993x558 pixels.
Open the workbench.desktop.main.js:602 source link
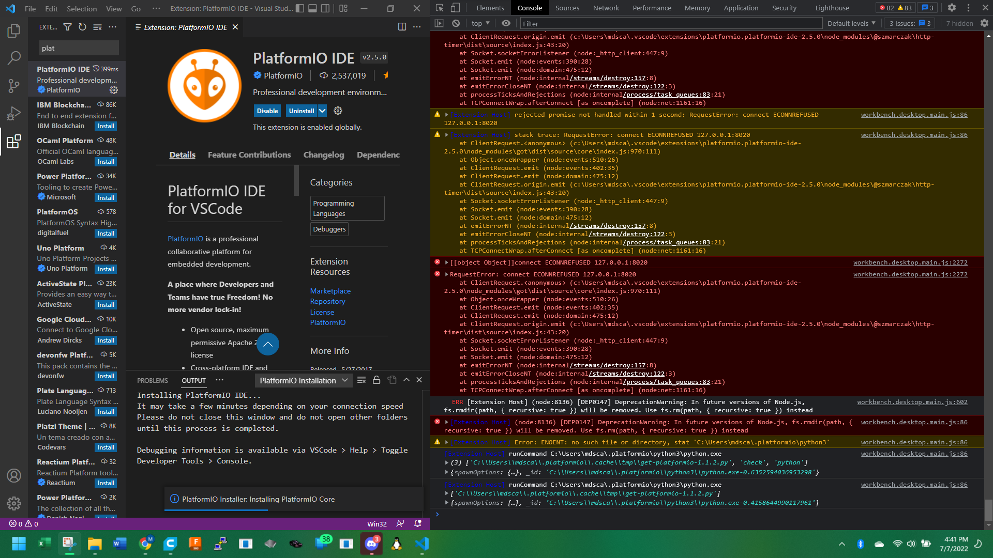(912, 402)
